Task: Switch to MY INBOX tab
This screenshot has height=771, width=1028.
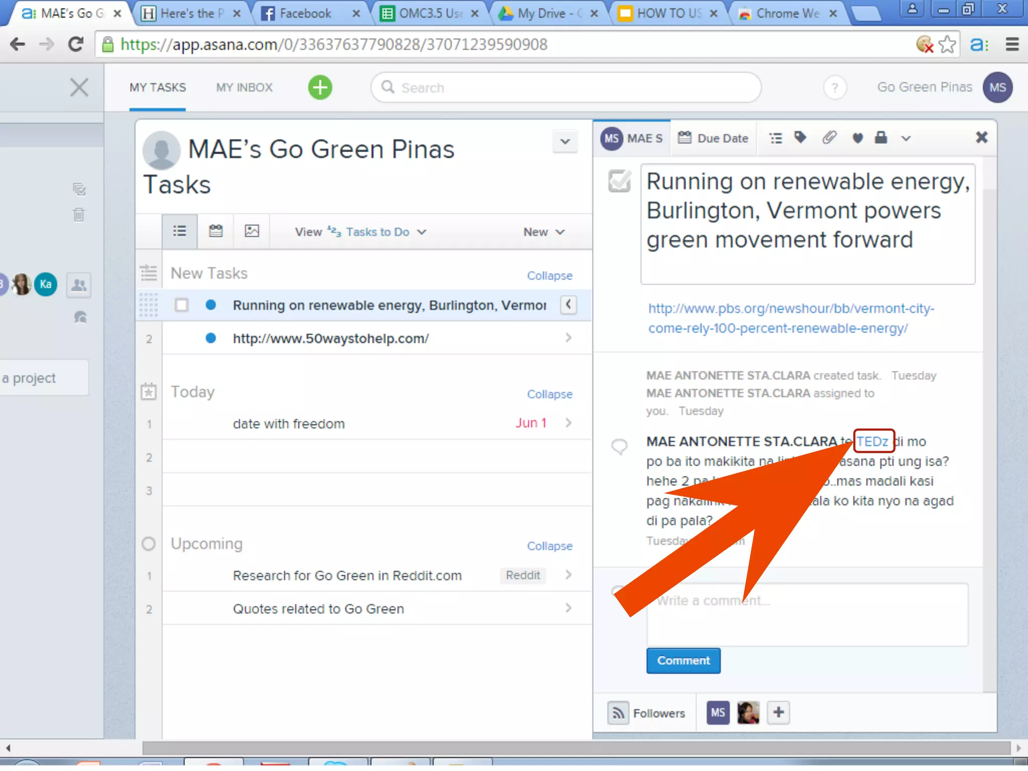Action: coord(244,87)
